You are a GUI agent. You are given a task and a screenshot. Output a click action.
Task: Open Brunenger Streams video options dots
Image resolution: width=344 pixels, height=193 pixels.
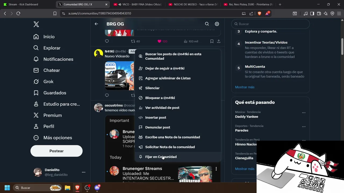click(x=216, y=169)
